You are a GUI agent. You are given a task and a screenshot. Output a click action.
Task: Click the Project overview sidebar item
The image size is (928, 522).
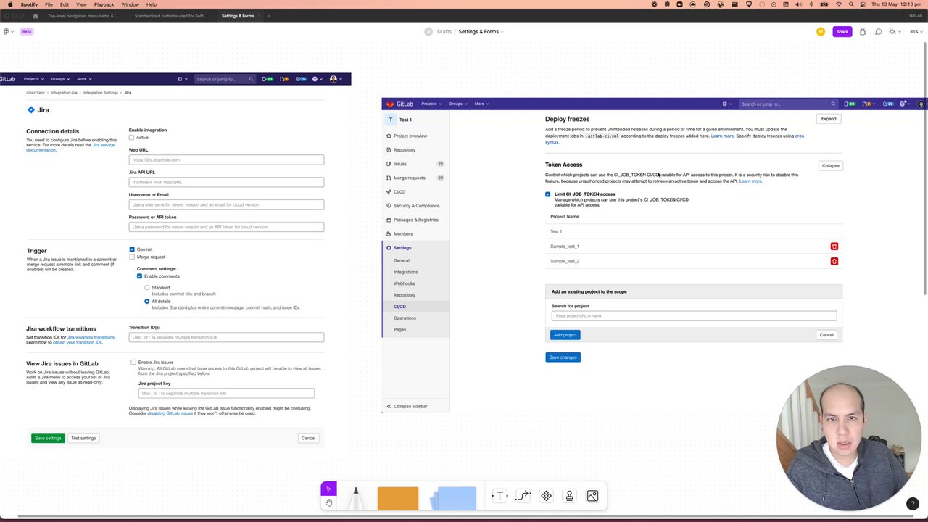(415, 136)
